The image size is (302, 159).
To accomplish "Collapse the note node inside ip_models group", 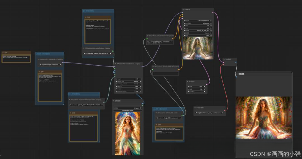I will coord(86,17).
